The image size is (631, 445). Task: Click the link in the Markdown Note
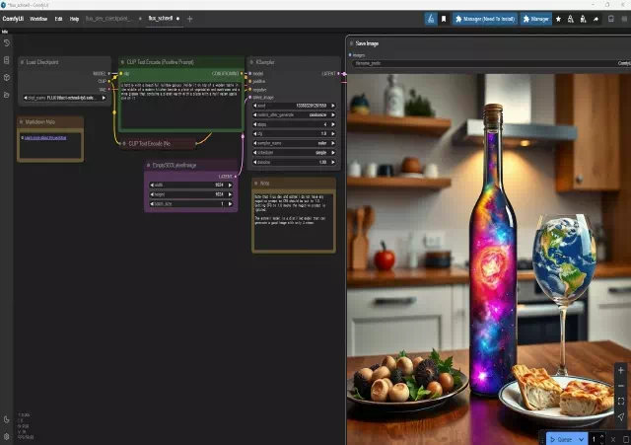tap(43, 138)
